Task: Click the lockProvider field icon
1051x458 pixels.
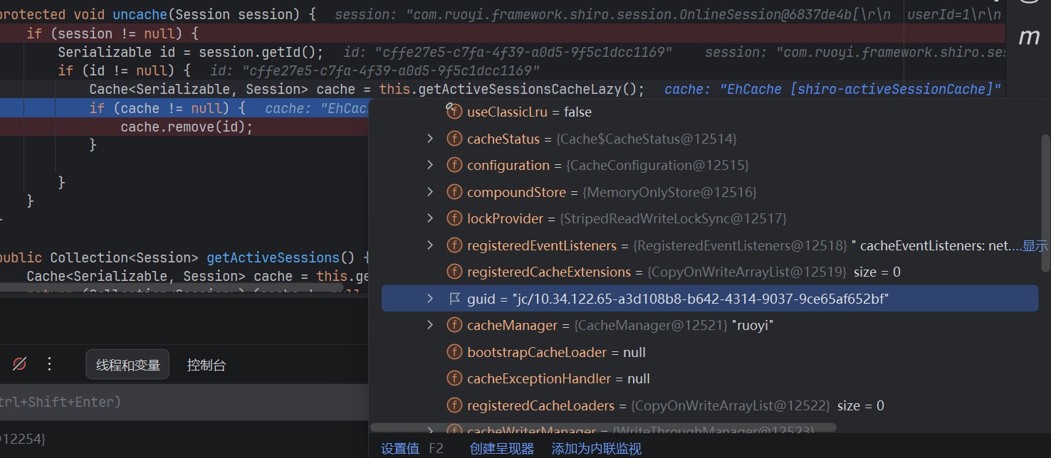Action: [454, 218]
